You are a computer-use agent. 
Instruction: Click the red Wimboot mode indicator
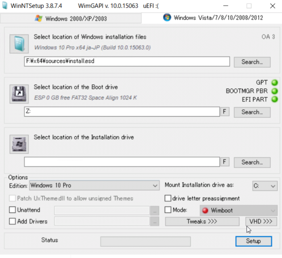[x=205, y=210]
